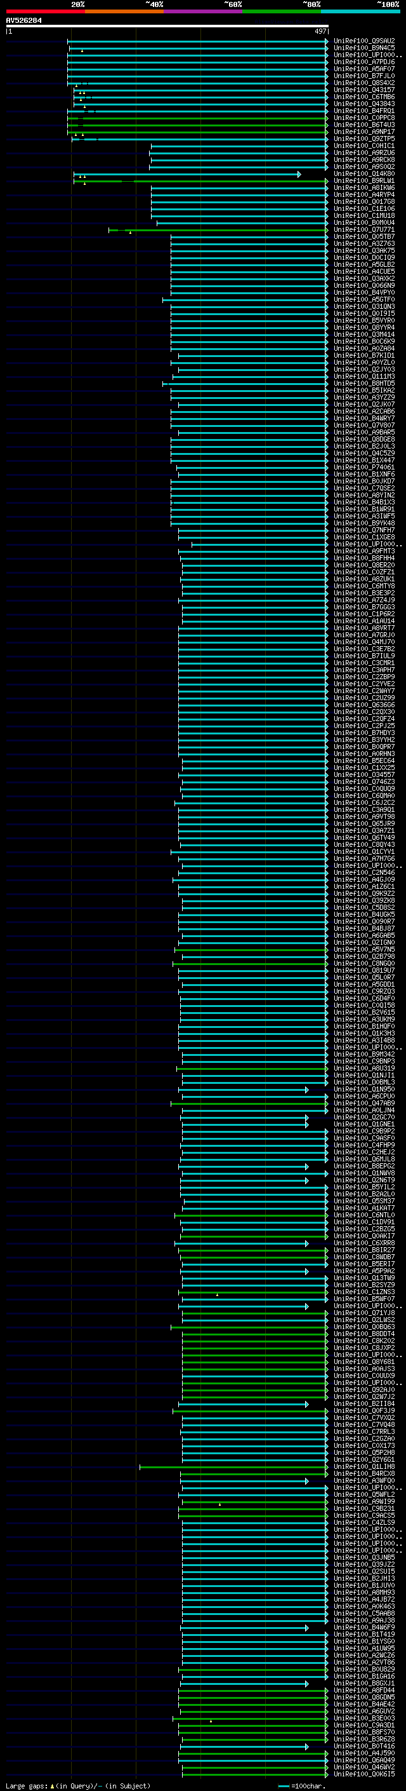Select UniRef100_B7GGG3 label
This screenshot has width=406, height=1791.
click(364, 607)
